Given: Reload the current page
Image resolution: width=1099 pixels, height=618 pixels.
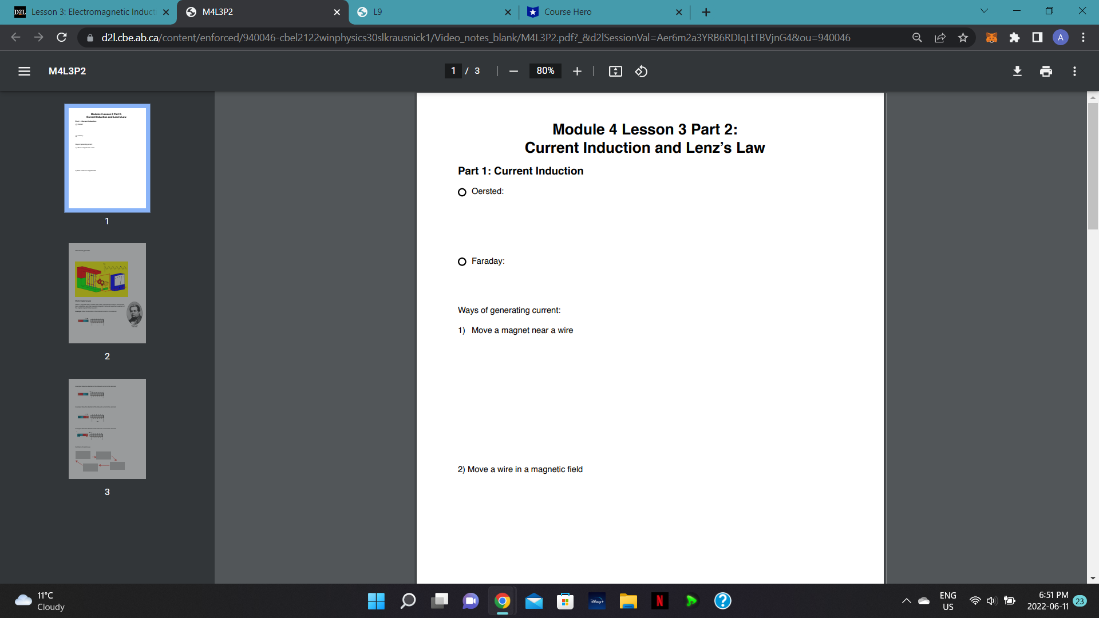Looking at the screenshot, I should pos(62,38).
